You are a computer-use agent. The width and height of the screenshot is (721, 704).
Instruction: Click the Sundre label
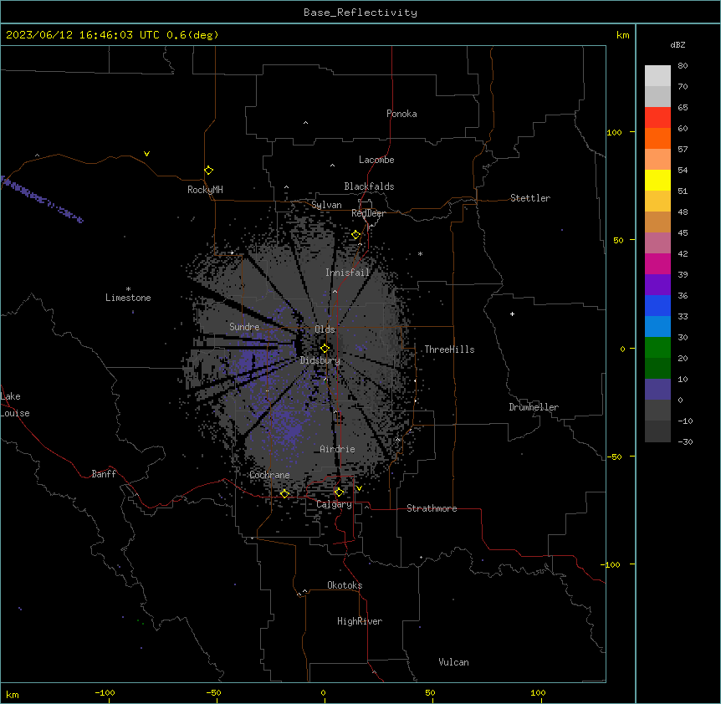coord(244,327)
